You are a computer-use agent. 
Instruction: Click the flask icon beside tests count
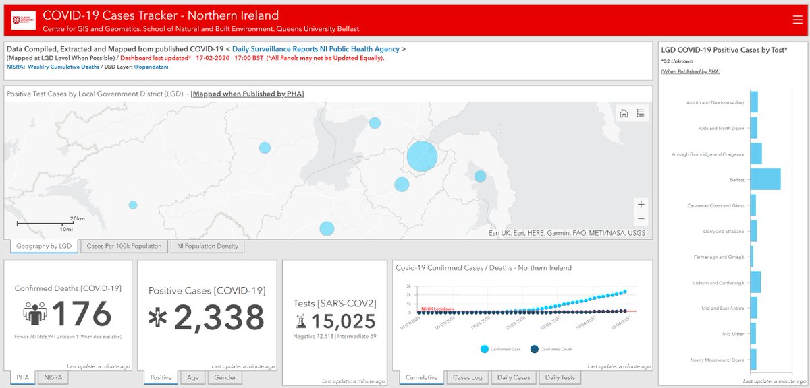[x=302, y=321]
